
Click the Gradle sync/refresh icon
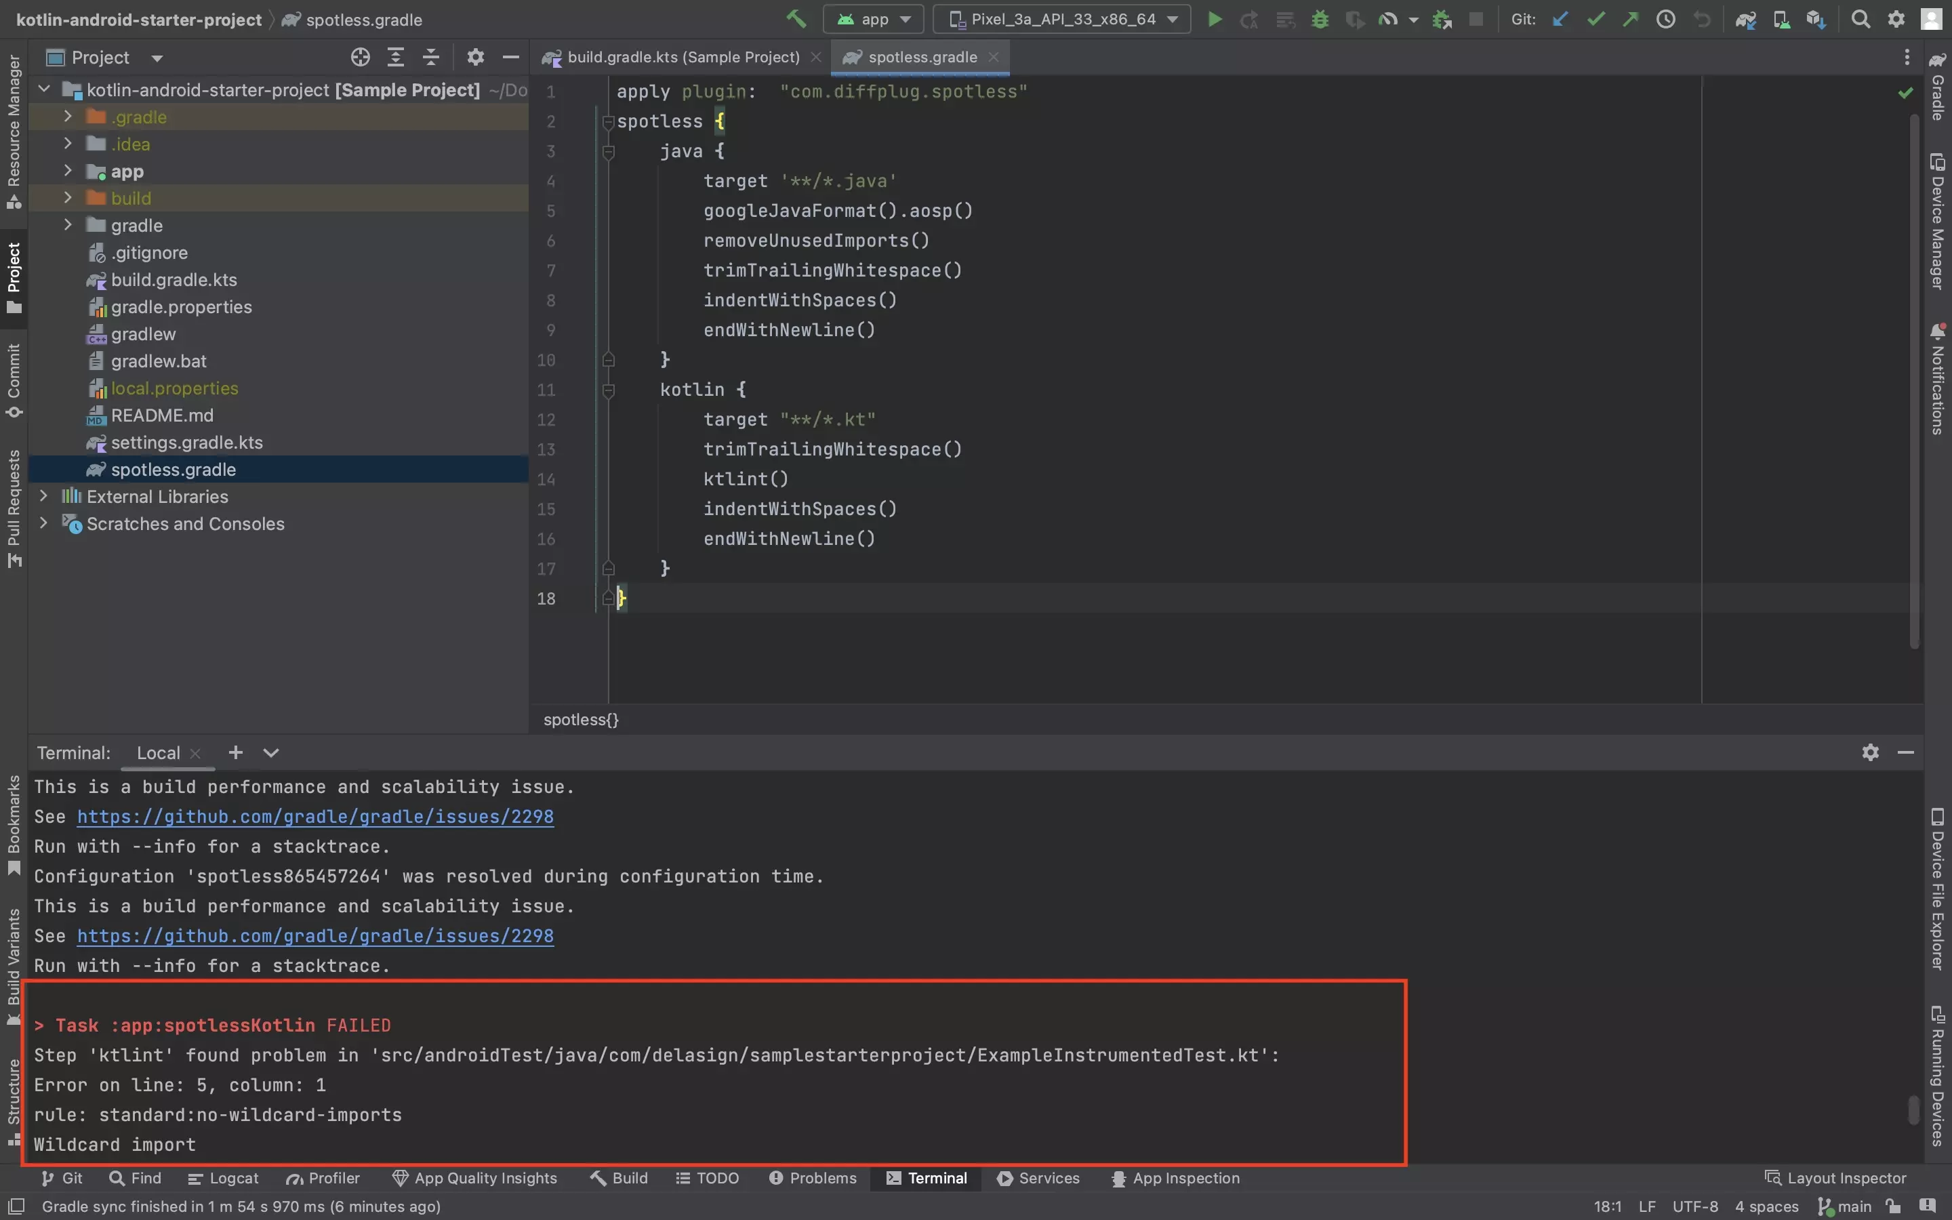pyautogui.click(x=1744, y=18)
